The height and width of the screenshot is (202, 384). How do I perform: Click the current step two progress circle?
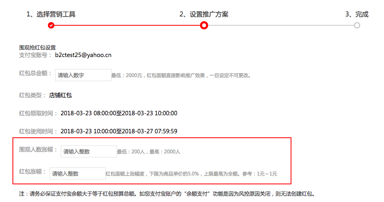tap(204, 25)
